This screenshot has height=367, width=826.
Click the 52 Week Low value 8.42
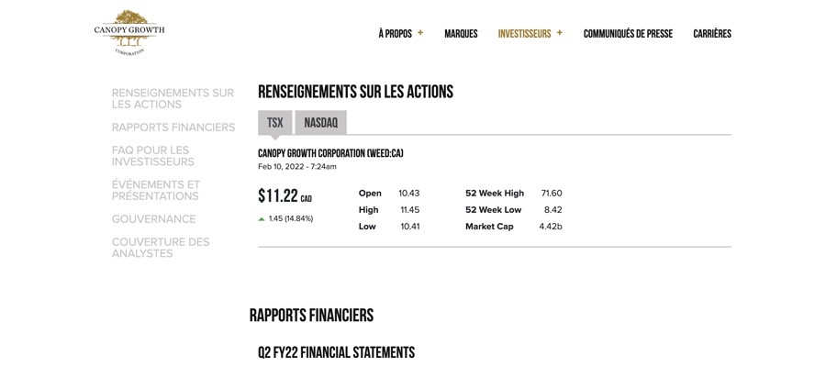click(553, 209)
